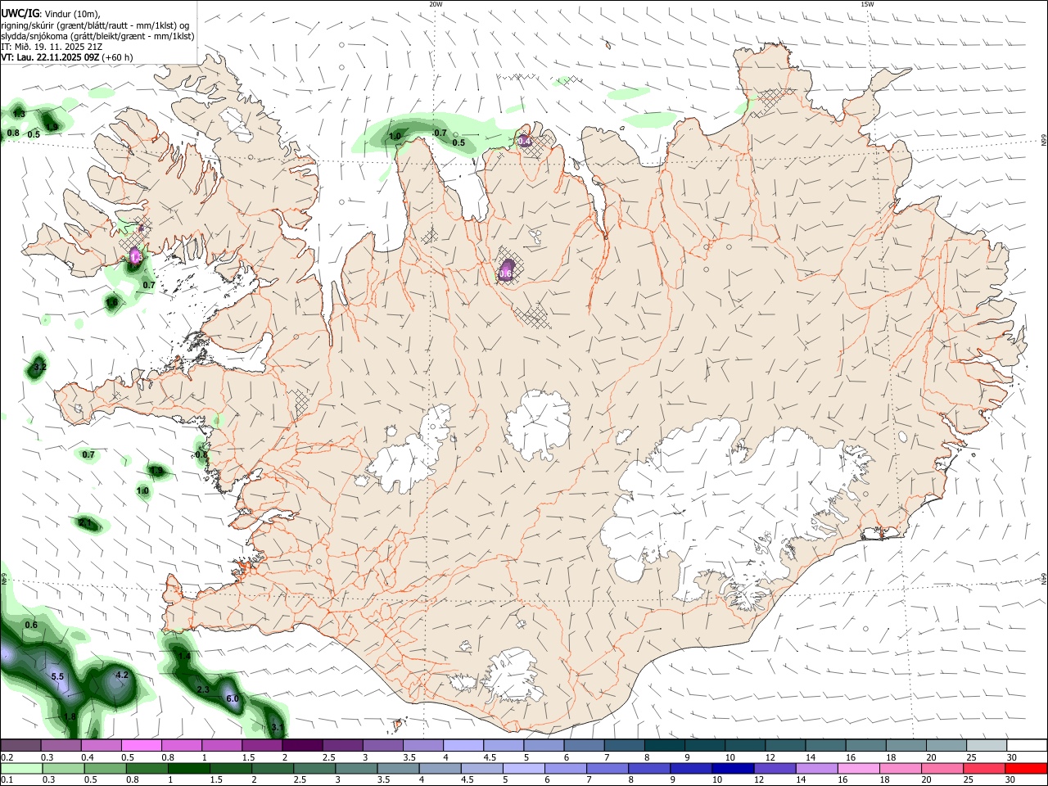The height and width of the screenshot is (786, 1048).
Task: Click the '4.2' precipitation value
Action: pyautogui.click(x=122, y=675)
